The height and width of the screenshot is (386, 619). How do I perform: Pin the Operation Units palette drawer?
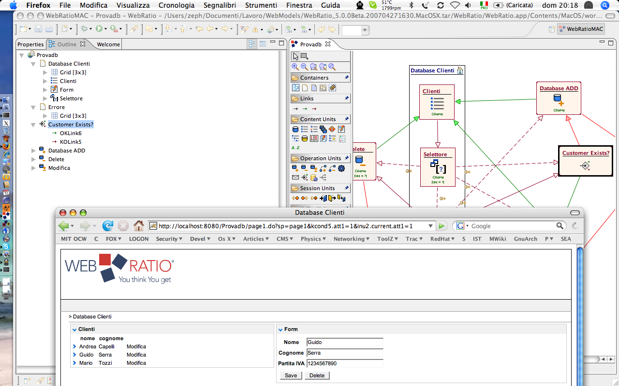click(346, 158)
